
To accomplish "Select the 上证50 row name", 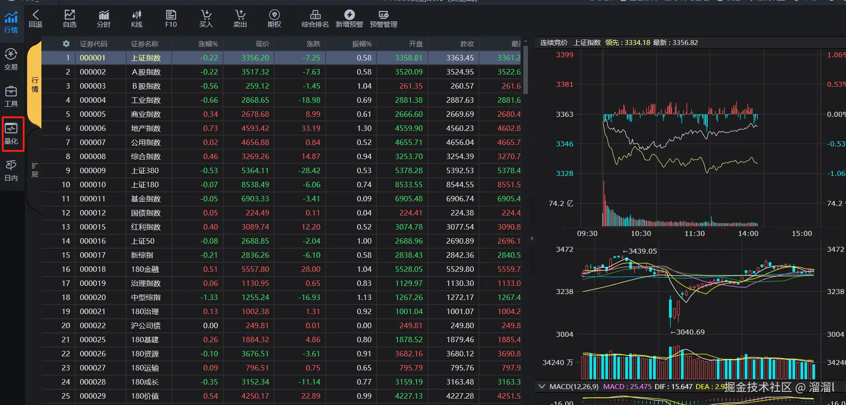I will (x=143, y=241).
